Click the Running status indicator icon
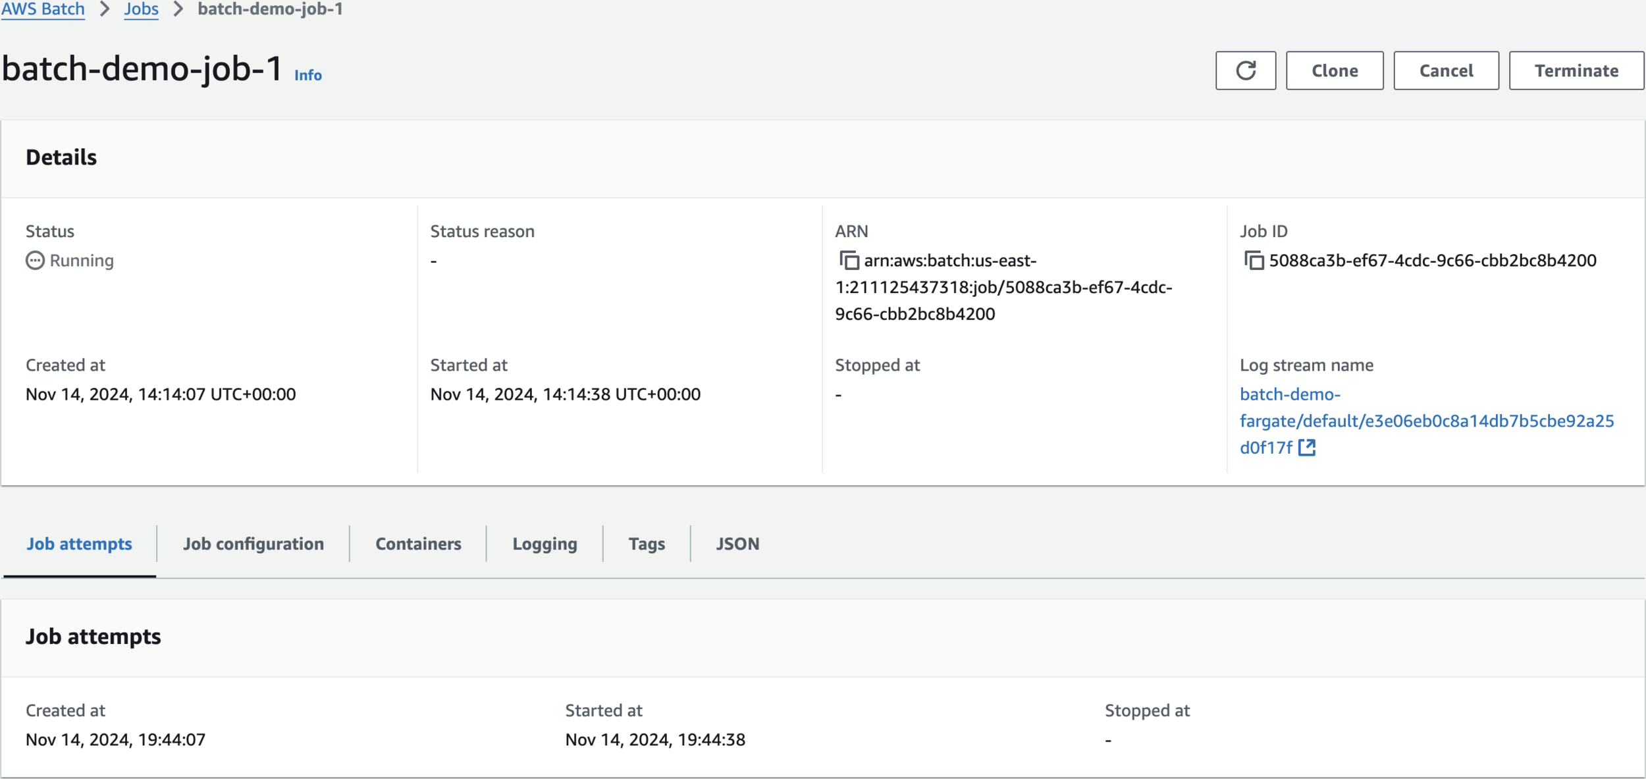 [x=35, y=261]
